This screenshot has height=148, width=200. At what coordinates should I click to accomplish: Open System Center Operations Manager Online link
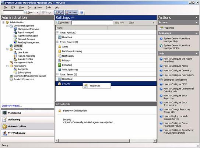[x=177, y=47]
